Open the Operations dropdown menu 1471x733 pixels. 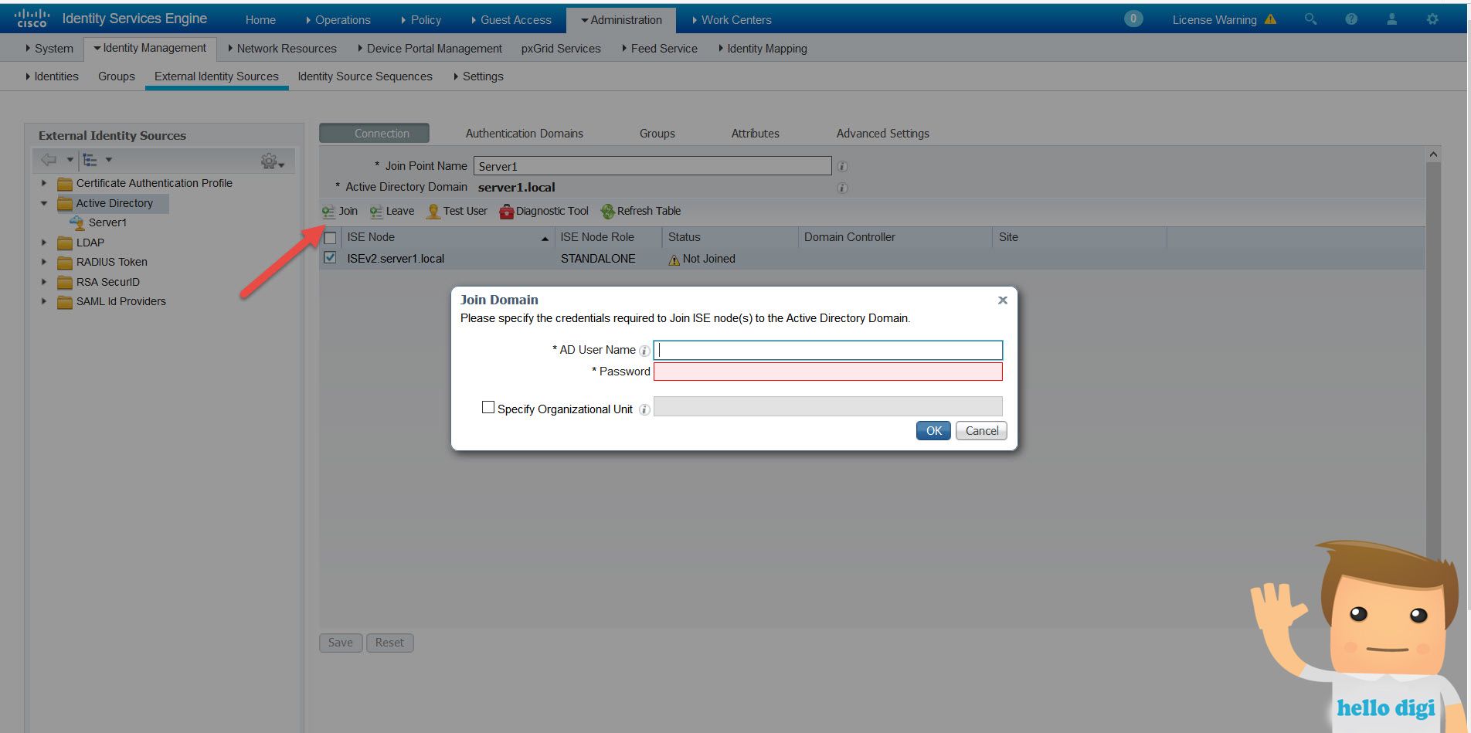click(338, 20)
